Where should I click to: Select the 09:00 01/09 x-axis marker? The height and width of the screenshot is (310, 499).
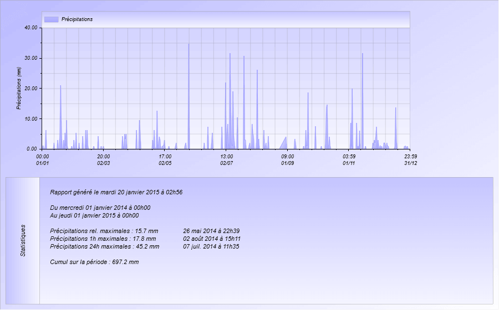tap(287, 160)
